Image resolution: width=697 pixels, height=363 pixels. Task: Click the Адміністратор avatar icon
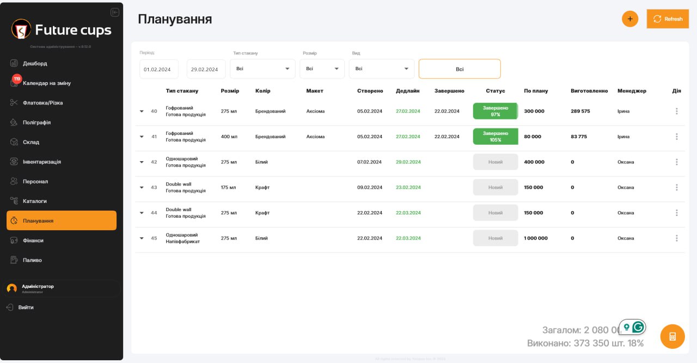12,288
